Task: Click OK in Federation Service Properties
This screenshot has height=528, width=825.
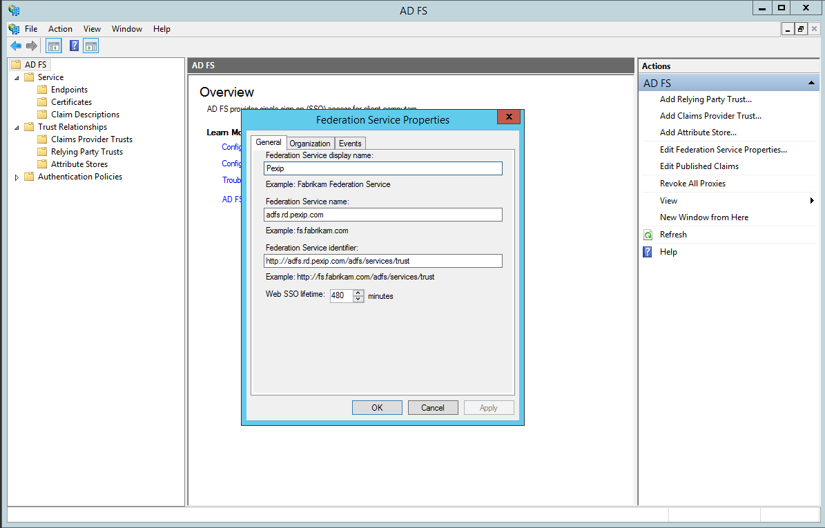Action: click(x=377, y=408)
